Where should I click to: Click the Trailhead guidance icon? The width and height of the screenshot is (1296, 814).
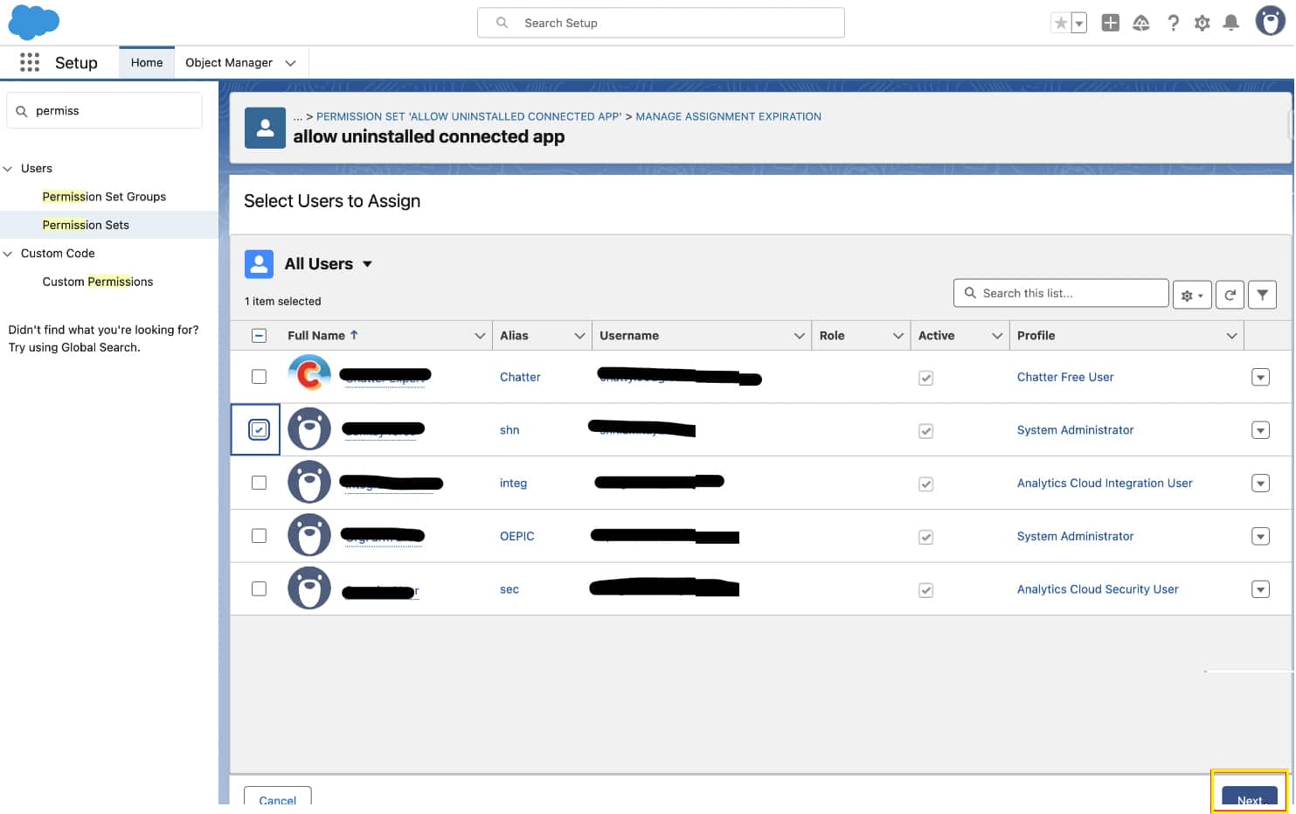click(1140, 23)
